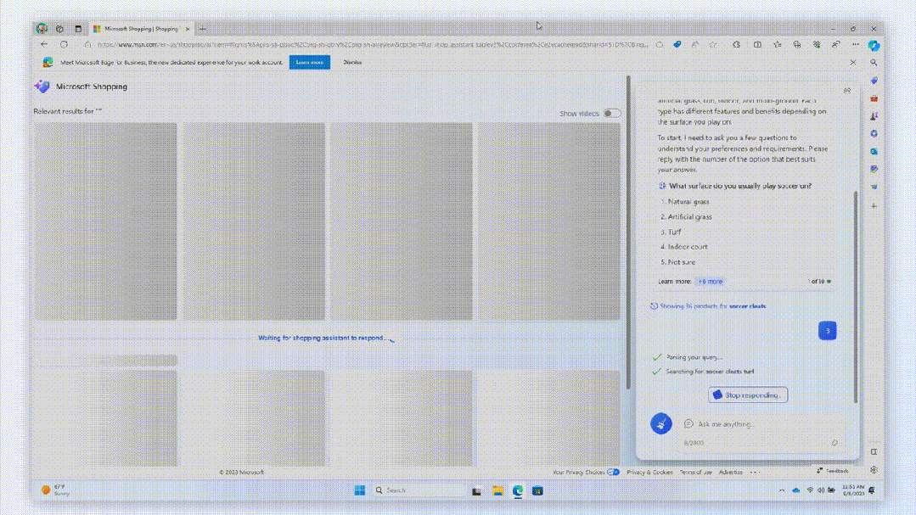
Task: Toggle the Show videos switch
Action: coord(611,114)
